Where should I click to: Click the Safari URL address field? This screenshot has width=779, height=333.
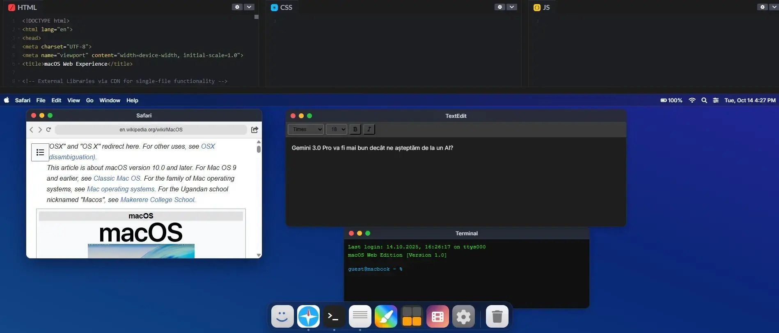click(x=151, y=130)
